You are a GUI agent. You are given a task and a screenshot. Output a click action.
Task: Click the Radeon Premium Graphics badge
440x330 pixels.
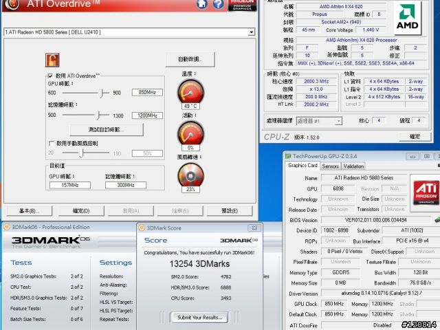pyautogui.click(x=242, y=5)
